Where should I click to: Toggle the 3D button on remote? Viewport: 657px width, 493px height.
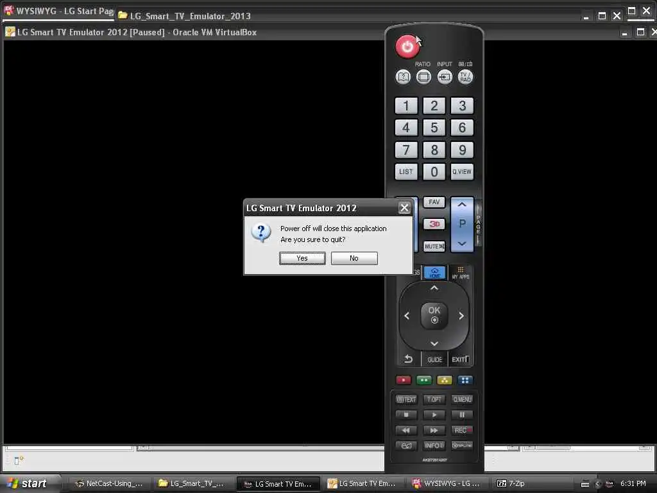(x=434, y=224)
